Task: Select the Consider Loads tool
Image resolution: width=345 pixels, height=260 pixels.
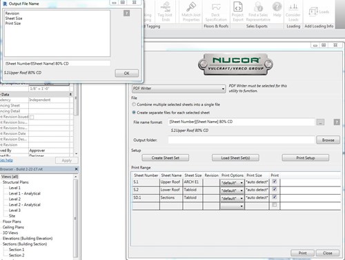Action: click(293, 12)
